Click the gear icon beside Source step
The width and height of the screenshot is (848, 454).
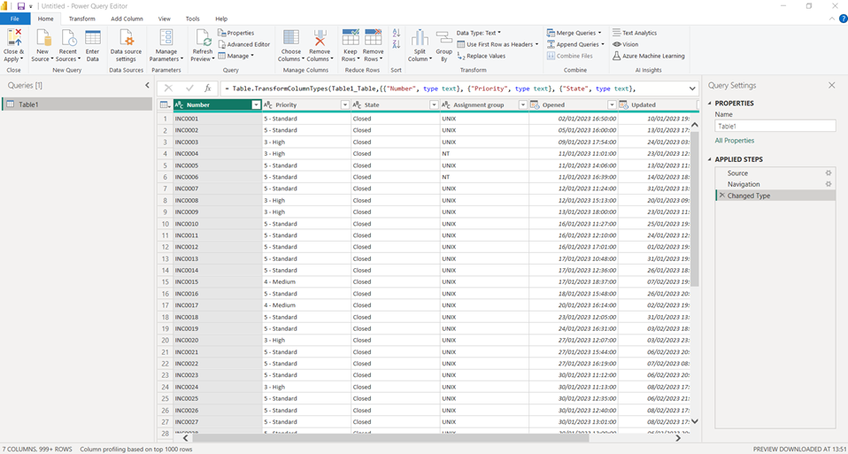[829, 173]
